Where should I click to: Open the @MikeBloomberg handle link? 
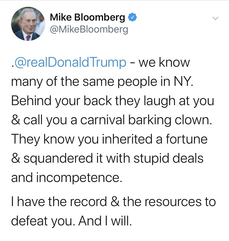[89, 29]
